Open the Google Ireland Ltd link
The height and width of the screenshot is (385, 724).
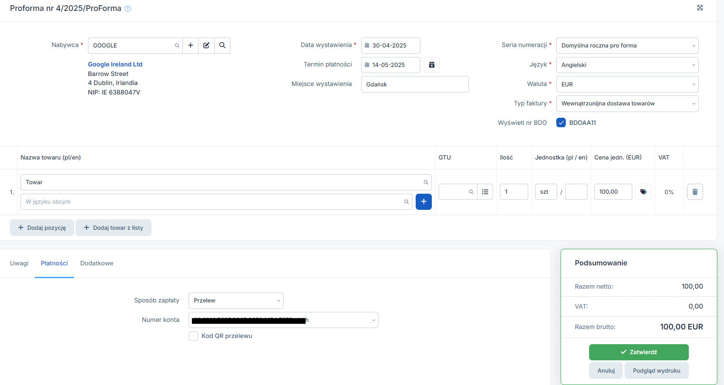click(x=115, y=65)
